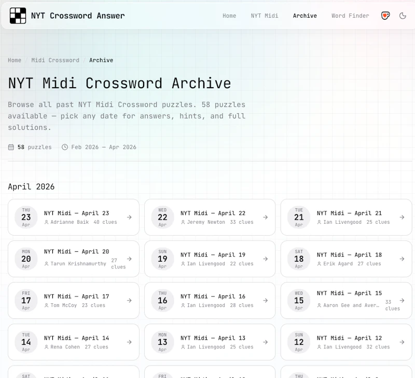Open the NYT Midi – April 15 card
This screenshot has height=378, width=415.
346,301
